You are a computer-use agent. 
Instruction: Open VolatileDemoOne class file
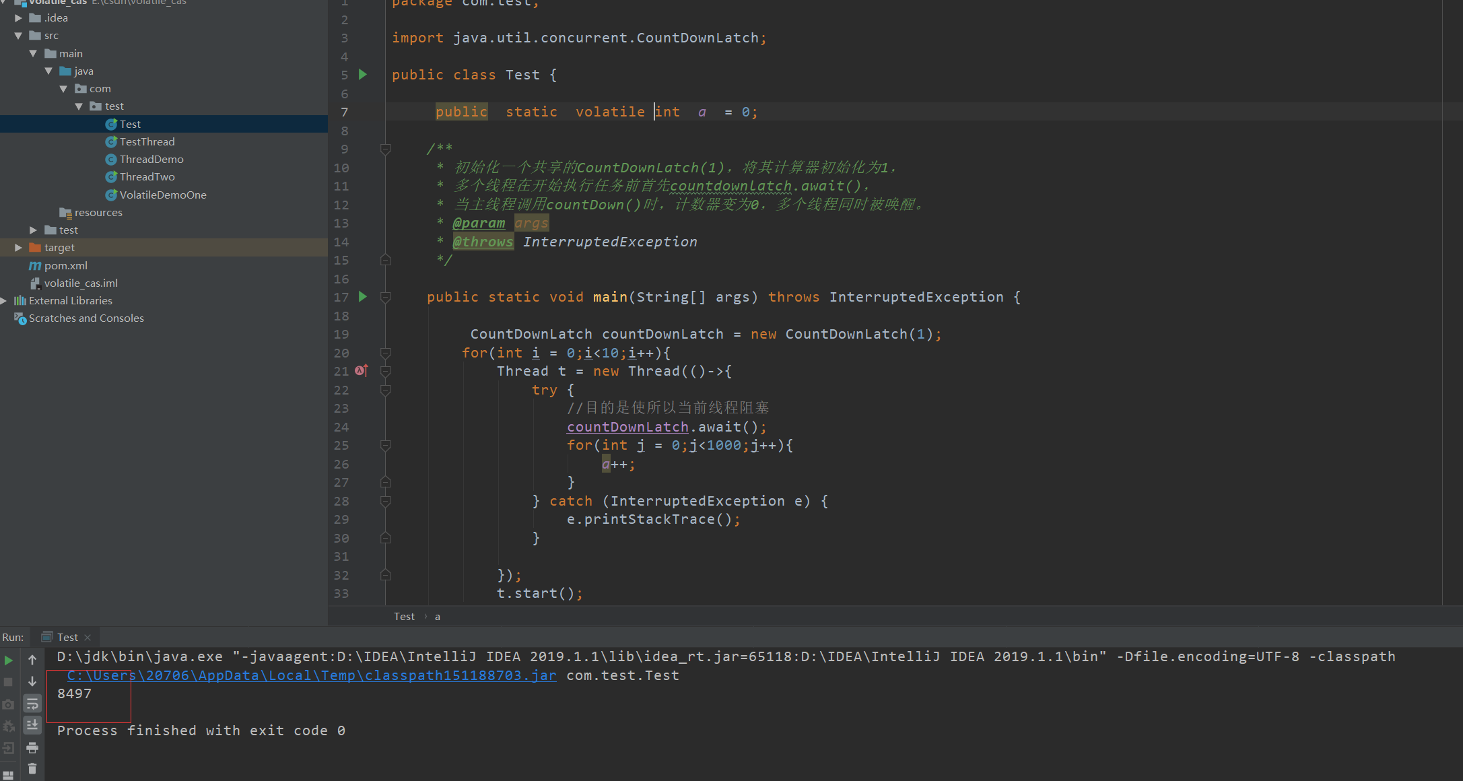click(162, 195)
